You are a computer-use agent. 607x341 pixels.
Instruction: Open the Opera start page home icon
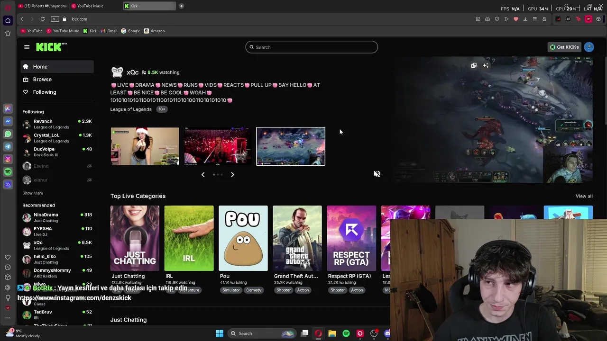click(8, 20)
